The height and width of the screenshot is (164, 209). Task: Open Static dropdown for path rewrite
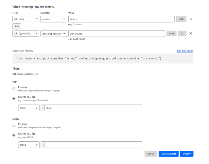click(29, 108)
